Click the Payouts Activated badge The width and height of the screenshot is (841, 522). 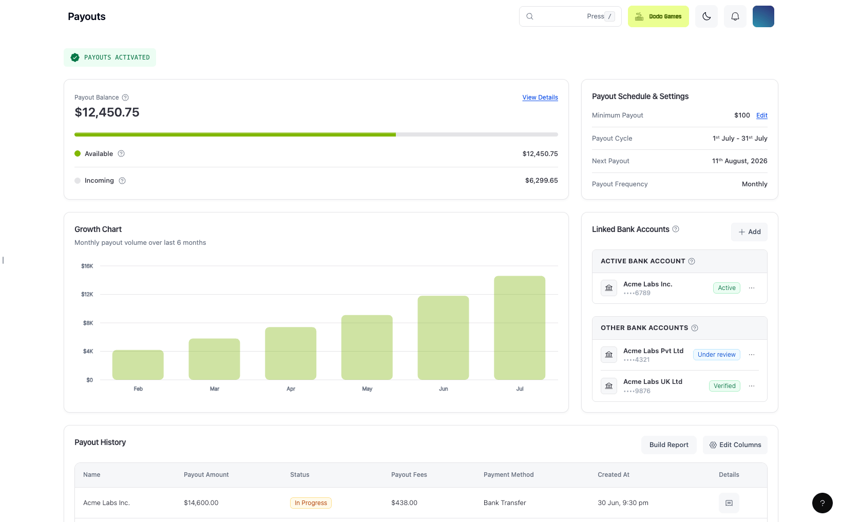tap(110, 57)
